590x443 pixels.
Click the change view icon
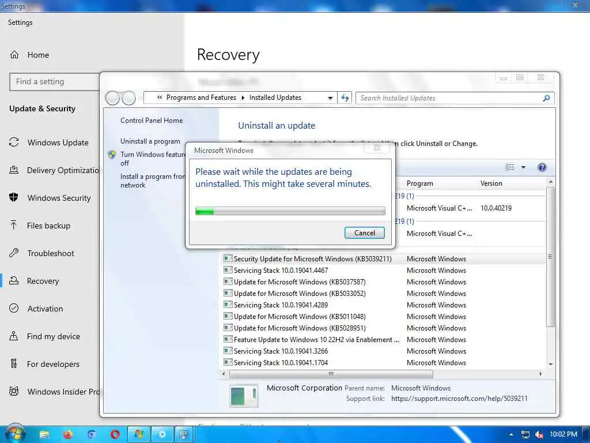pyautogui.click(x=509, y=167)
